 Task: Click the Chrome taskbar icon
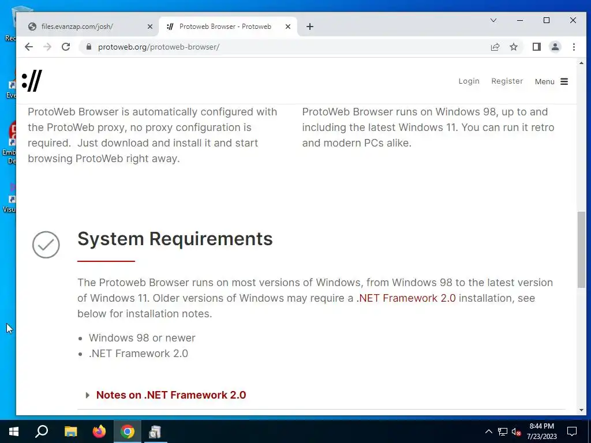[x=128, y=431]
